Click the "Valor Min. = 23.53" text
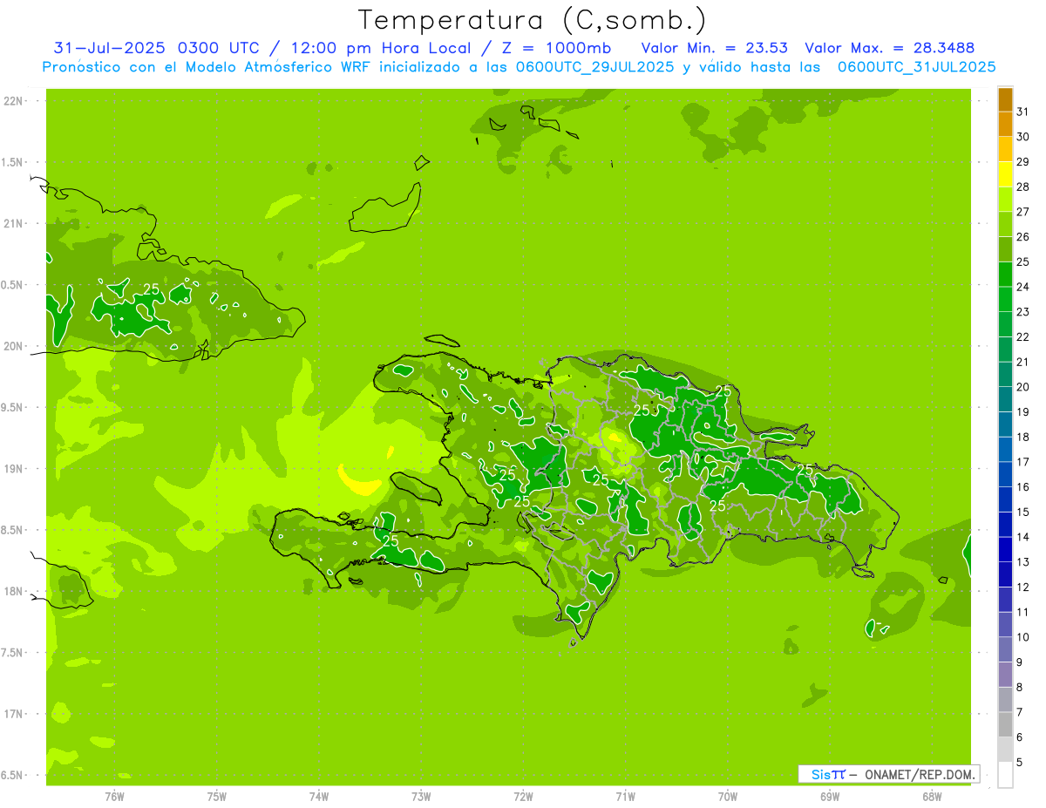1046x808 pixels. coord(715,48)
